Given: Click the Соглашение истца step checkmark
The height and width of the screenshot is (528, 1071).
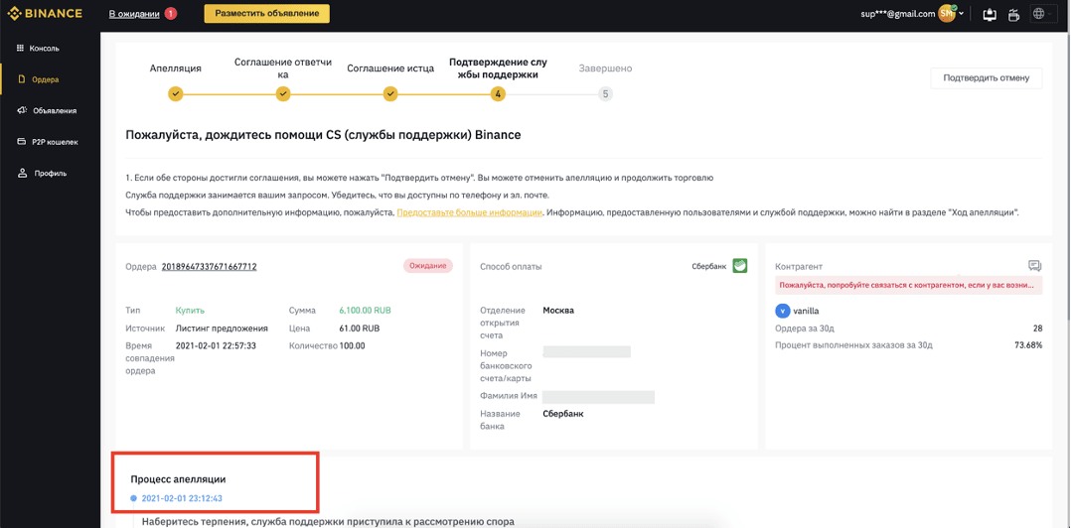Looking at the screenshot, I should tap(390, 94).
